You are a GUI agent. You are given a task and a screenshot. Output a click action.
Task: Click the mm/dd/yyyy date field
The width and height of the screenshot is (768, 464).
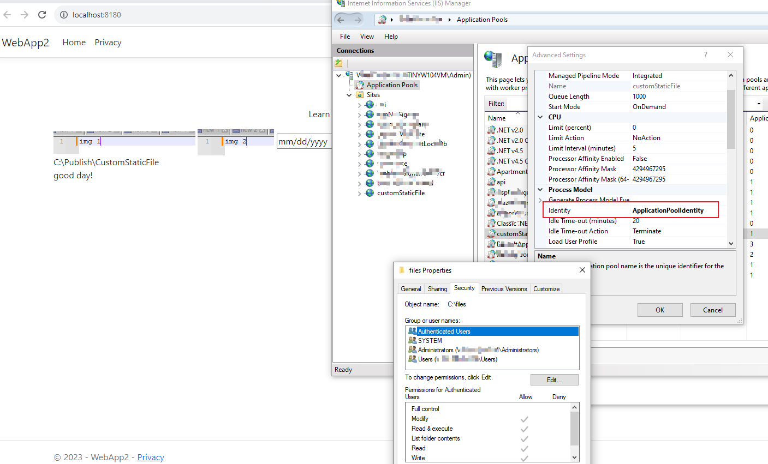(304, 142)
